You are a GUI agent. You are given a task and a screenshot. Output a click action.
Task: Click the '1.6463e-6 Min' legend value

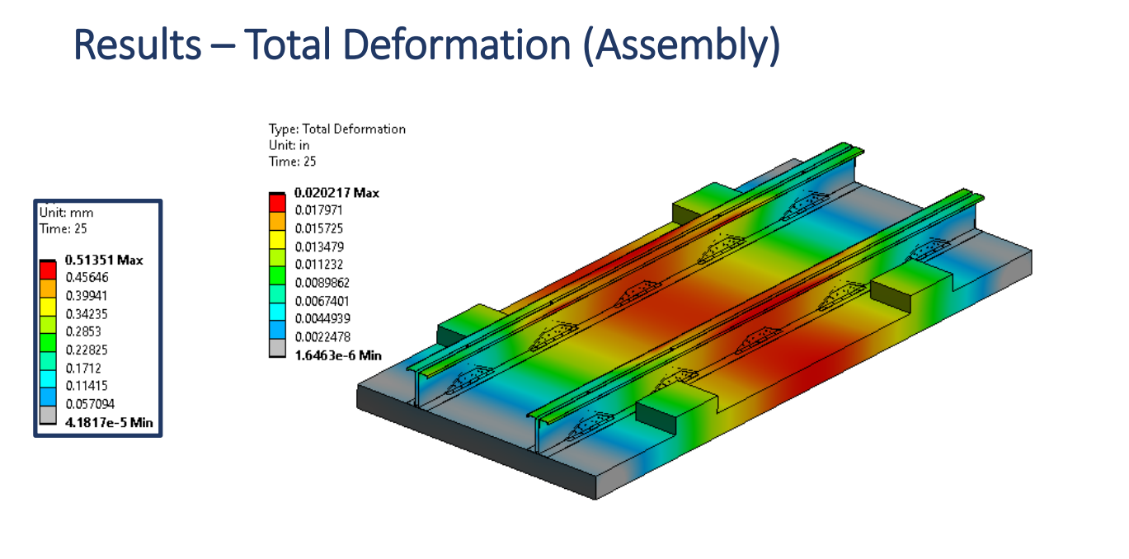[x=338, y=355]
